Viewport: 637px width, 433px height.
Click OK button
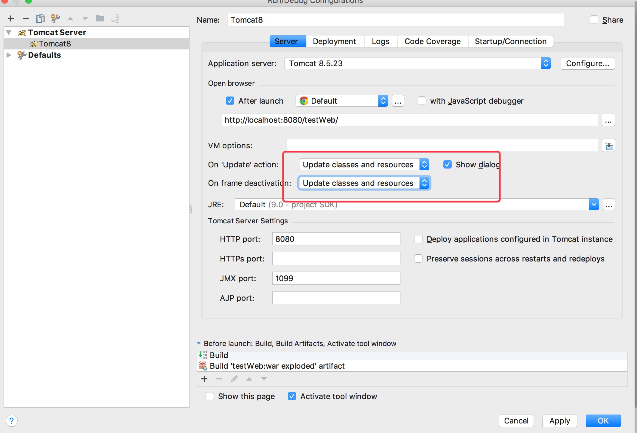[603, 421]
